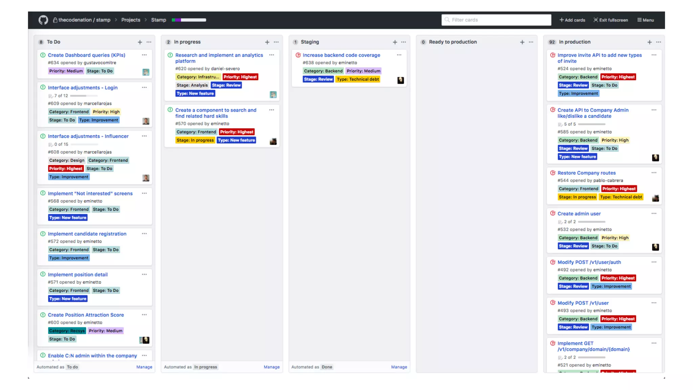Click the open issue icon on Create Dashboard queries
Screen dimensions: 693x390
tap(43, 55)
